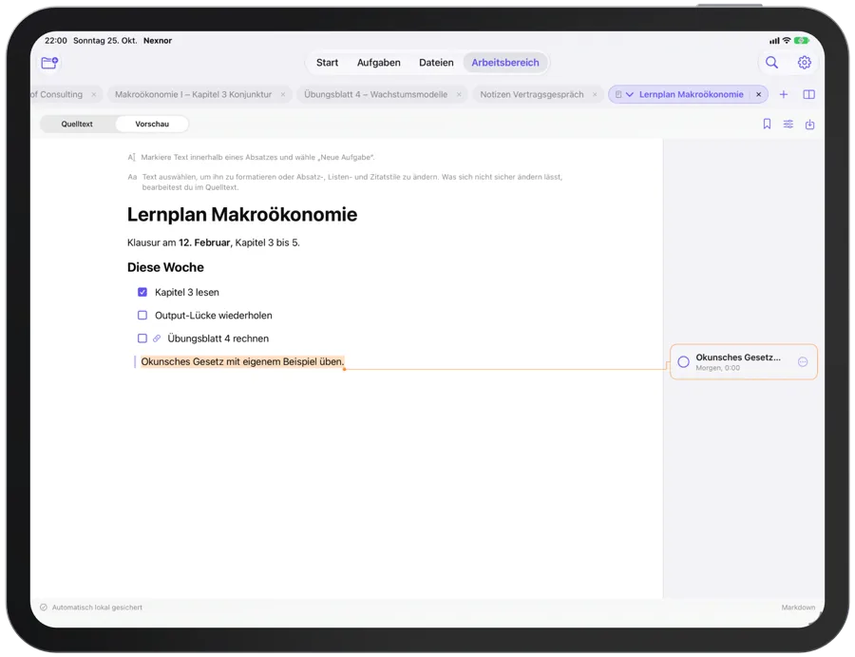Image resolution: width=855 pixels, height=657 pixels.
Task: Open the search magnifier icon
Action: (771, 63)
